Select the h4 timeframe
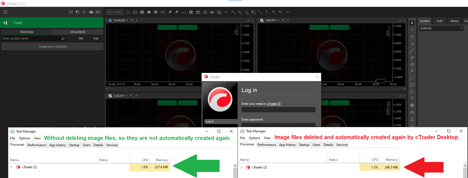This screenshot has height=178, width=468. (260, 12)
